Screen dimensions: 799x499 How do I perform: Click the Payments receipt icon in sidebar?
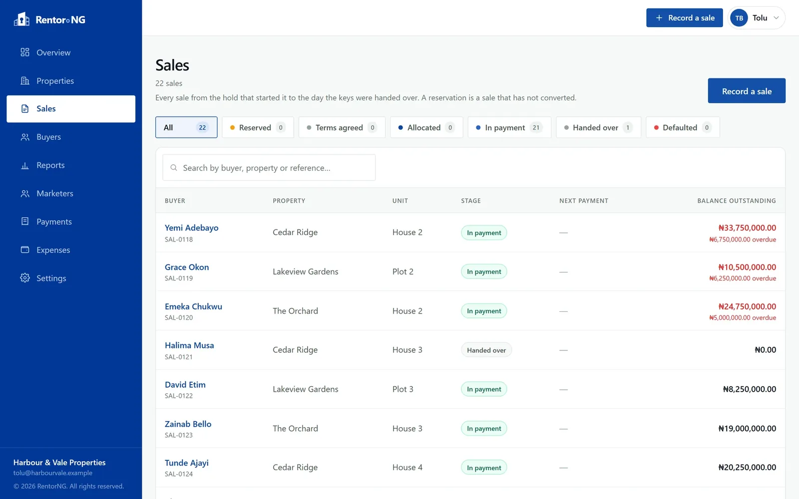click(25, 222)
